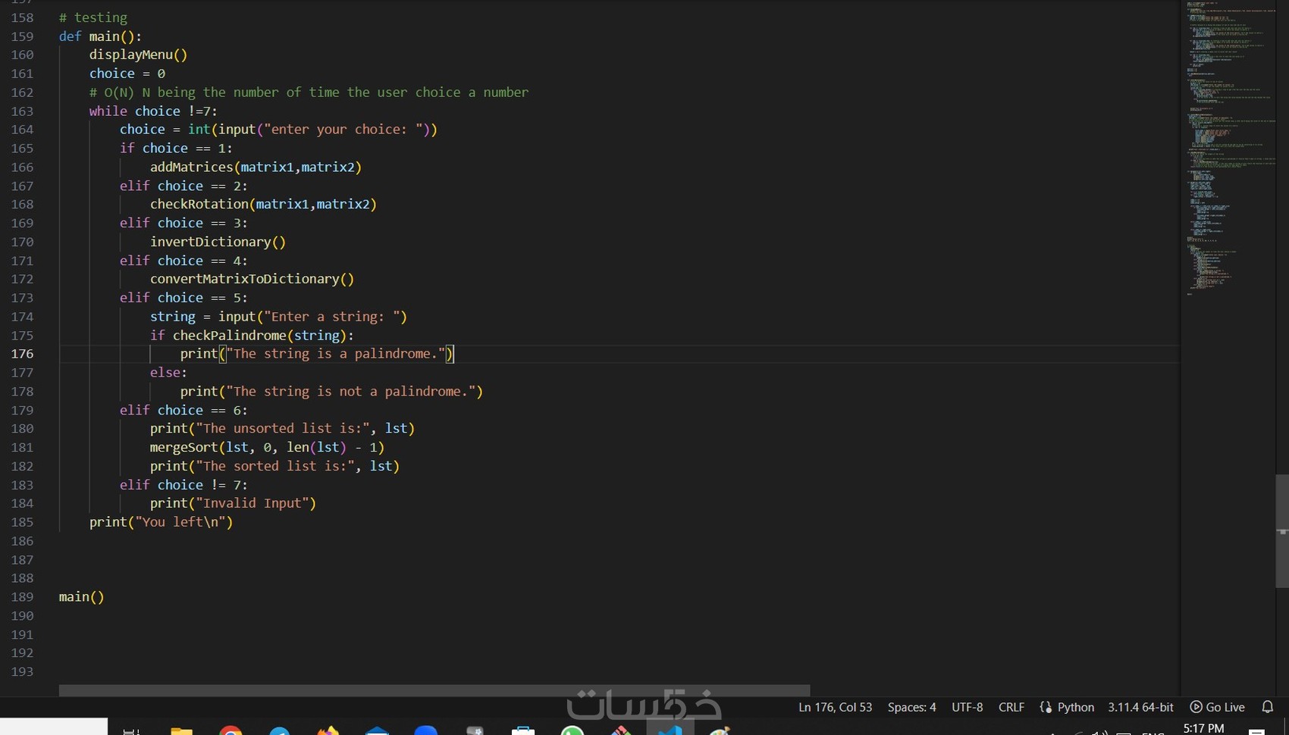1289x735 pixels.
Task: Select interpreter via 3.11.4 64-bit indicator
Action: click(x=1140, y=707)
